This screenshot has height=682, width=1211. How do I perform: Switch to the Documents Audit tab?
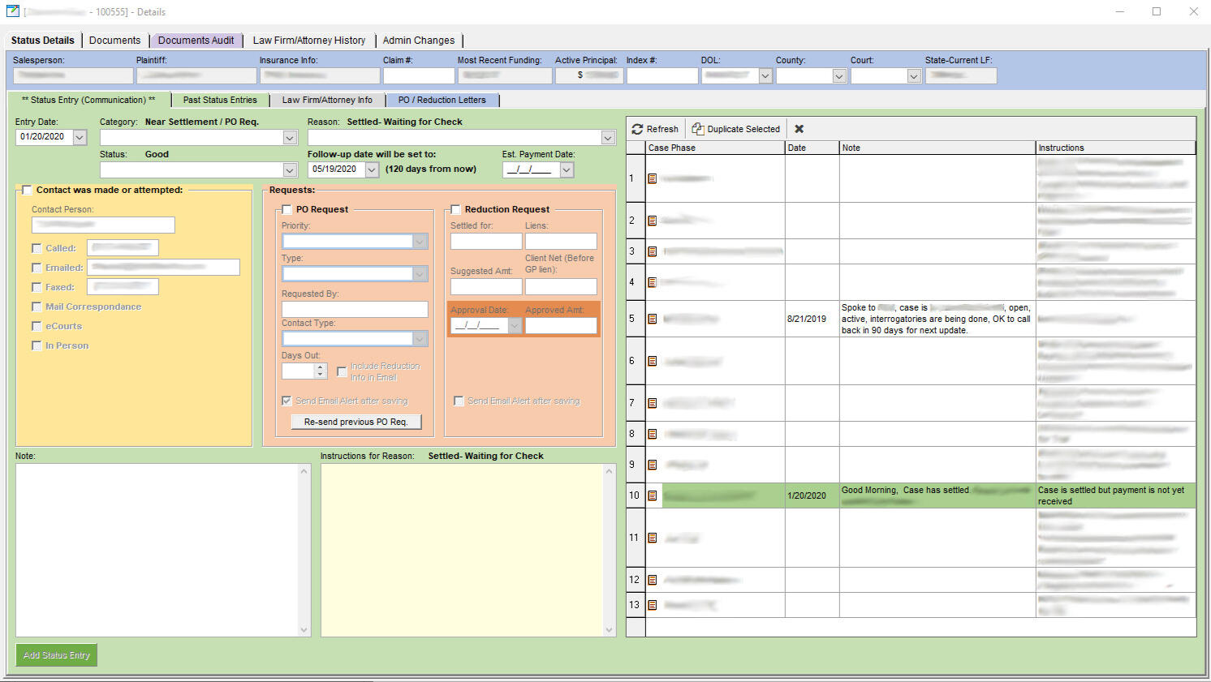tap(196, 40)
